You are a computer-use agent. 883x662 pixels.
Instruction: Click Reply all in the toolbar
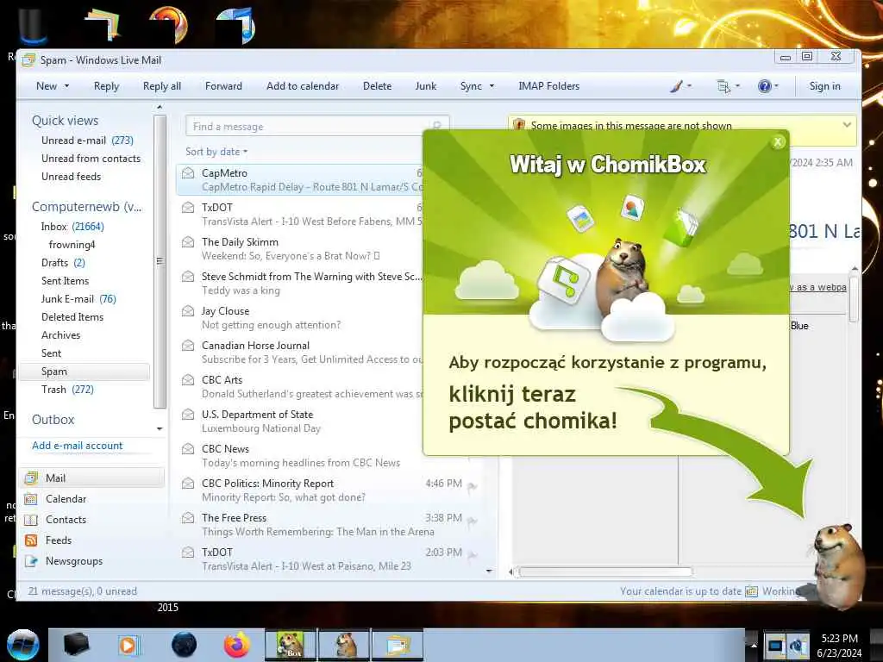click(162, 86)
